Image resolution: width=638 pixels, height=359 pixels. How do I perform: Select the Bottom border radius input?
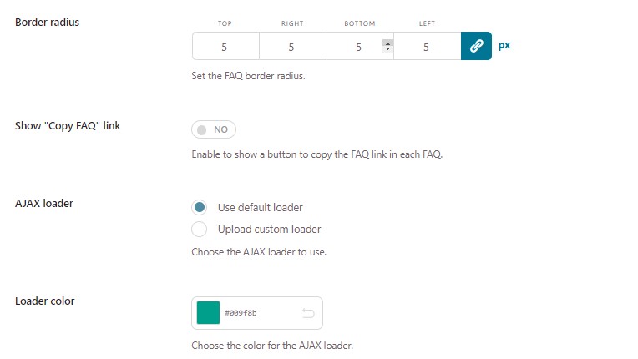tap(355, 47)
